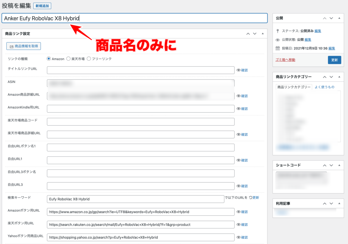
Task: Move the ショートコード panel down
Action: click(x=331, y=165)
